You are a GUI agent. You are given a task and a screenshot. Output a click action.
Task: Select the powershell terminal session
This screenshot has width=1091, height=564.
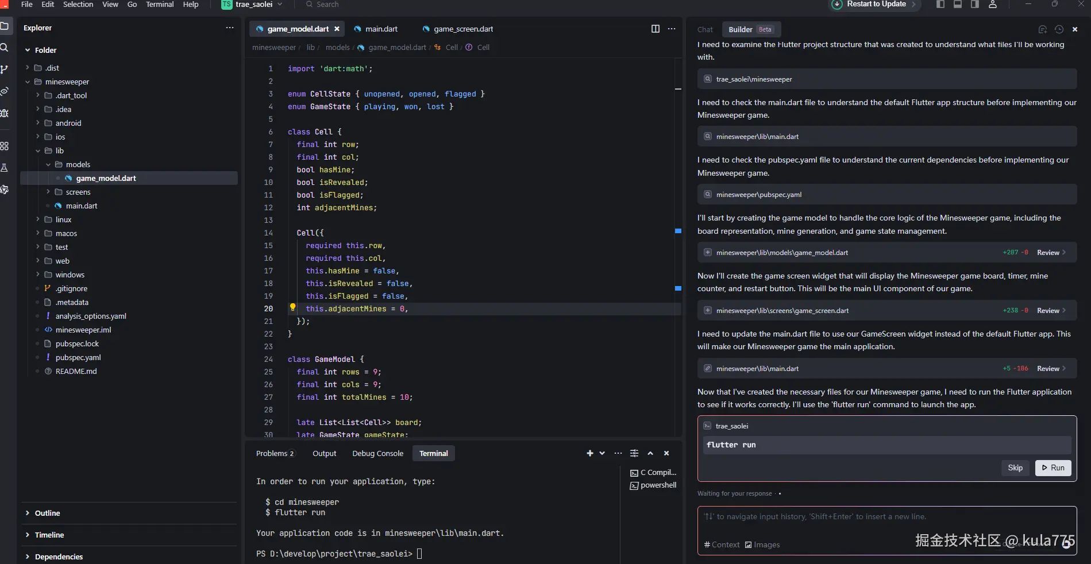pos(653,485)
